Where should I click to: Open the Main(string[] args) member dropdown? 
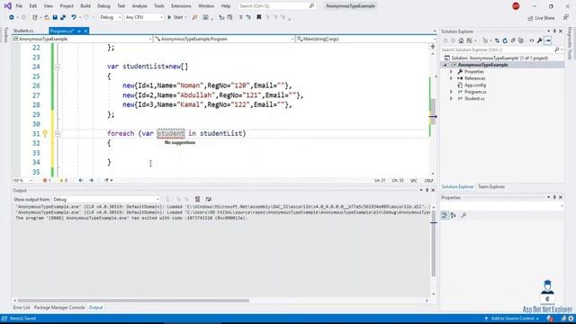(x=366, y=39)
